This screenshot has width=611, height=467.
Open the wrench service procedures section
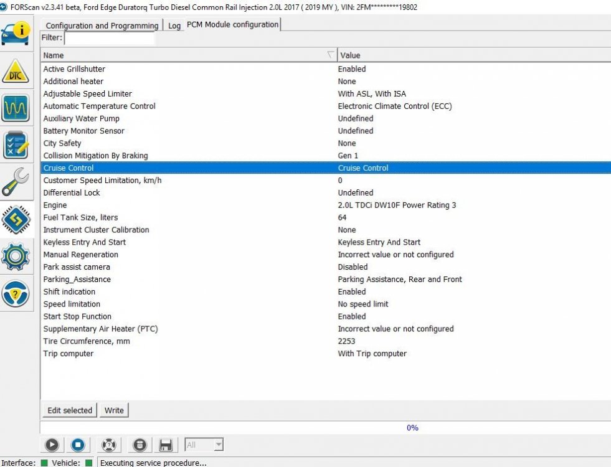[16, 182]
